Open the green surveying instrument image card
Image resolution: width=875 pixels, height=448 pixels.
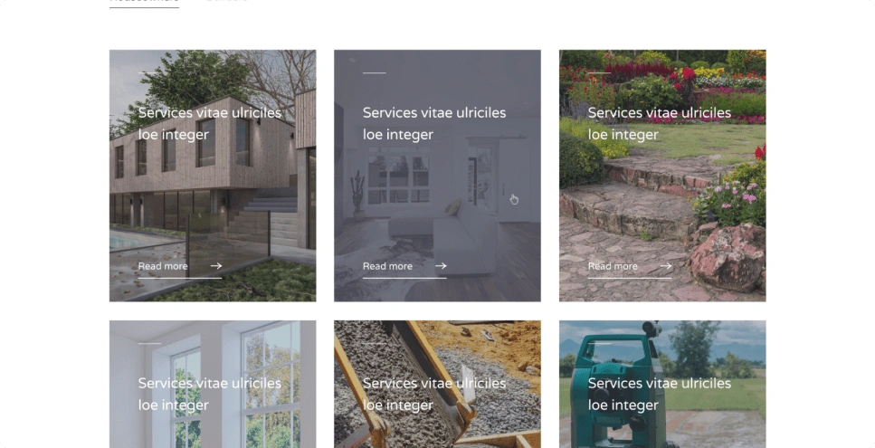click(662, 385)
